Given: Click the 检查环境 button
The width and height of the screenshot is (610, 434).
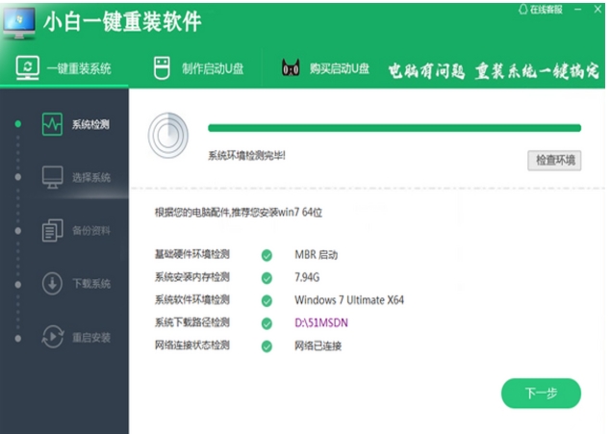Looking at the screenshot, I should click(x=554, y=161).
